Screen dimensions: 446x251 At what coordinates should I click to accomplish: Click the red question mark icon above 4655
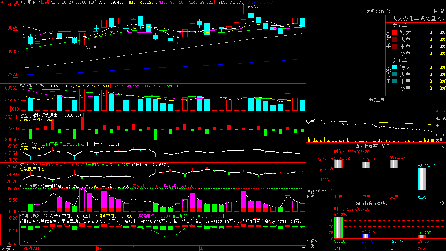17,2
